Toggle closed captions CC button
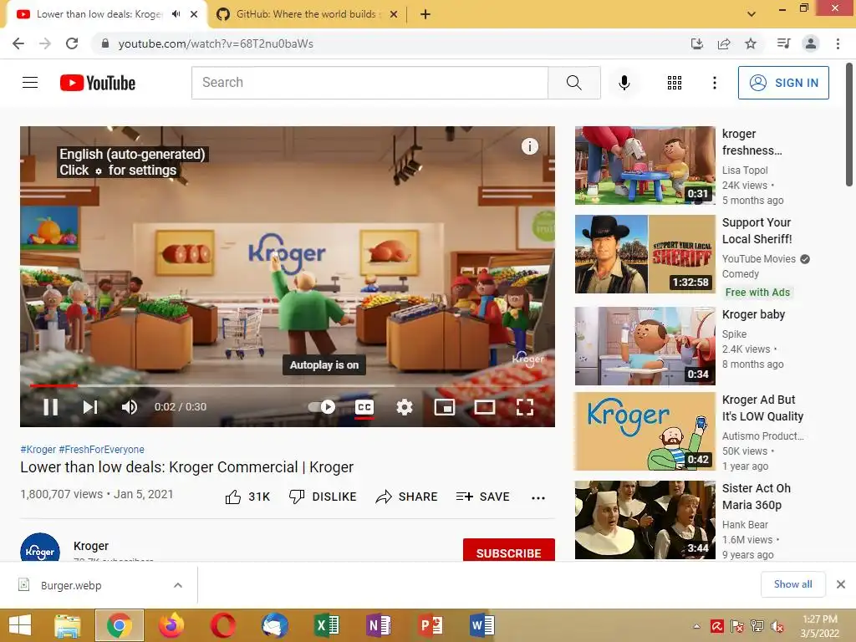Image resolution: width=856 pixels, height=642 pixels. (x=364, y=407)
